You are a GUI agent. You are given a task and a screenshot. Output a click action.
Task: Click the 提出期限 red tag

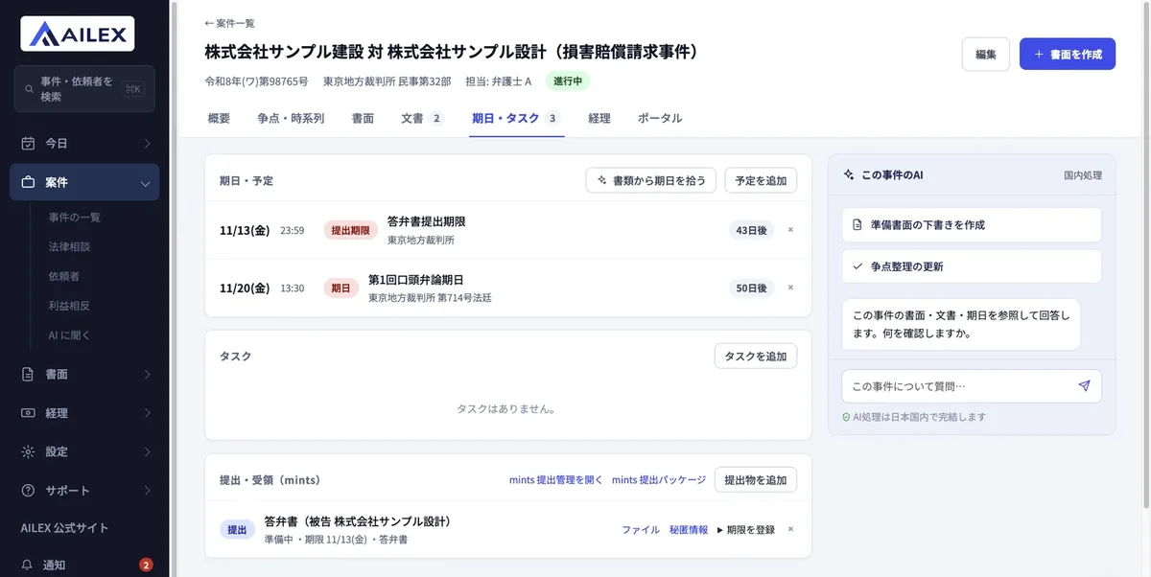350,230
